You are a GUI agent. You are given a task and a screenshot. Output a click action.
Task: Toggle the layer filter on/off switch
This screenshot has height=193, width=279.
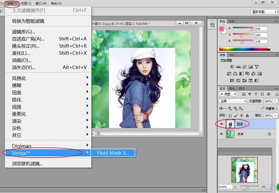tap(277, 94)
